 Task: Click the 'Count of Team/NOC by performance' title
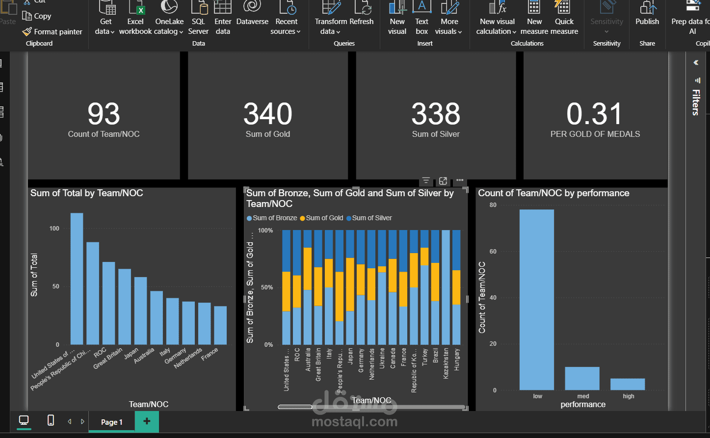(553, 193)
